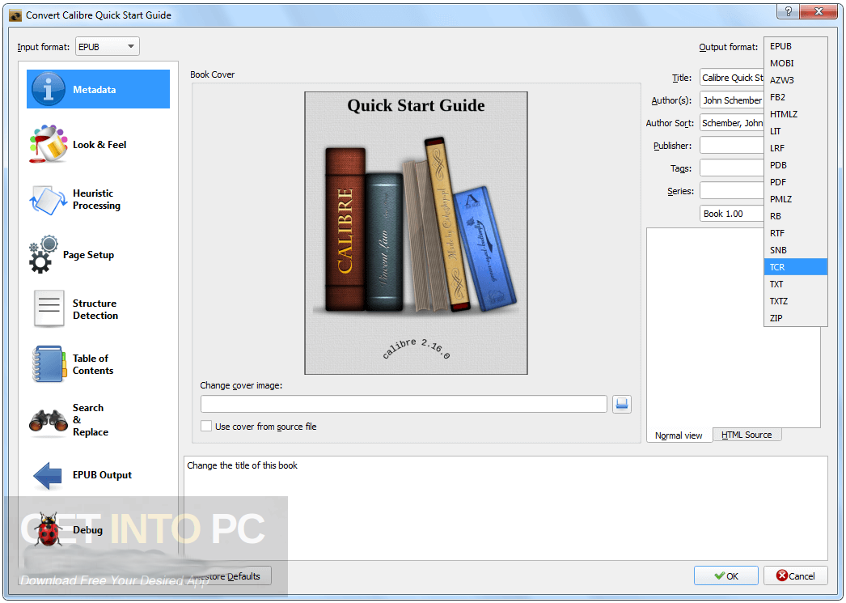Open the Look & Feel section
This screenshot has width=846, height=603.
tap(98, 144)
